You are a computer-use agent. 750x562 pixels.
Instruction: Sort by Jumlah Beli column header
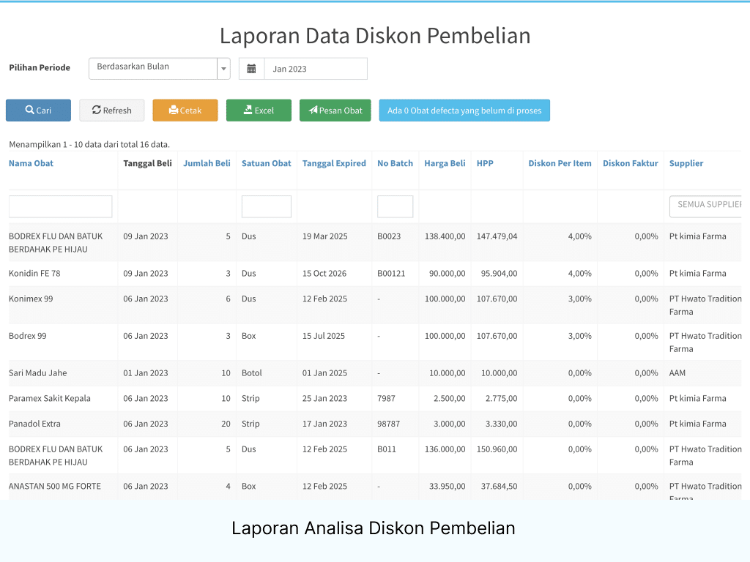pyautogui.click(x=207, y=163)
